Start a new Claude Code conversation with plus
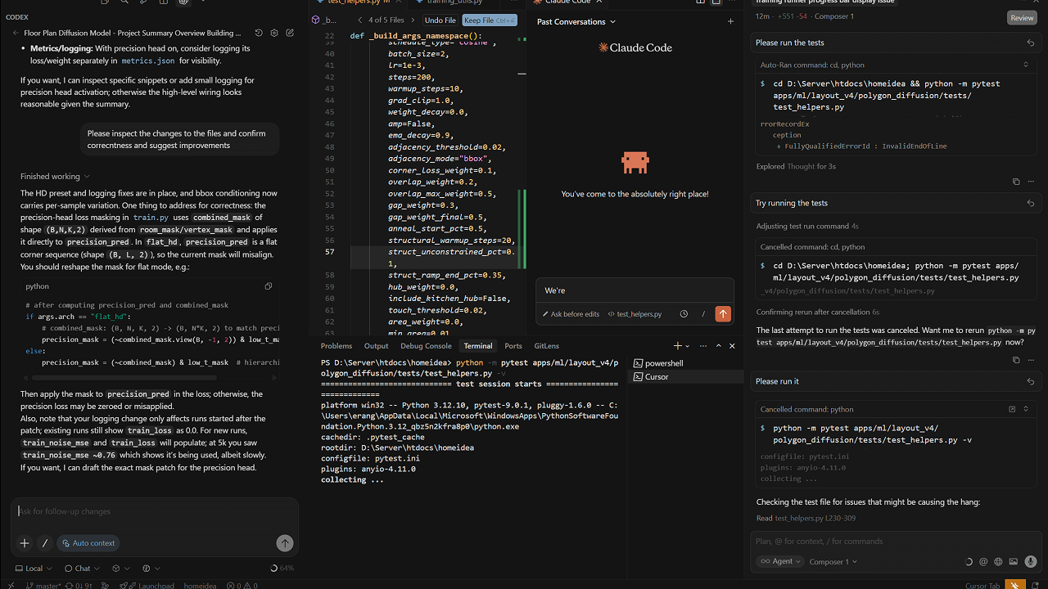 (730, 22)
